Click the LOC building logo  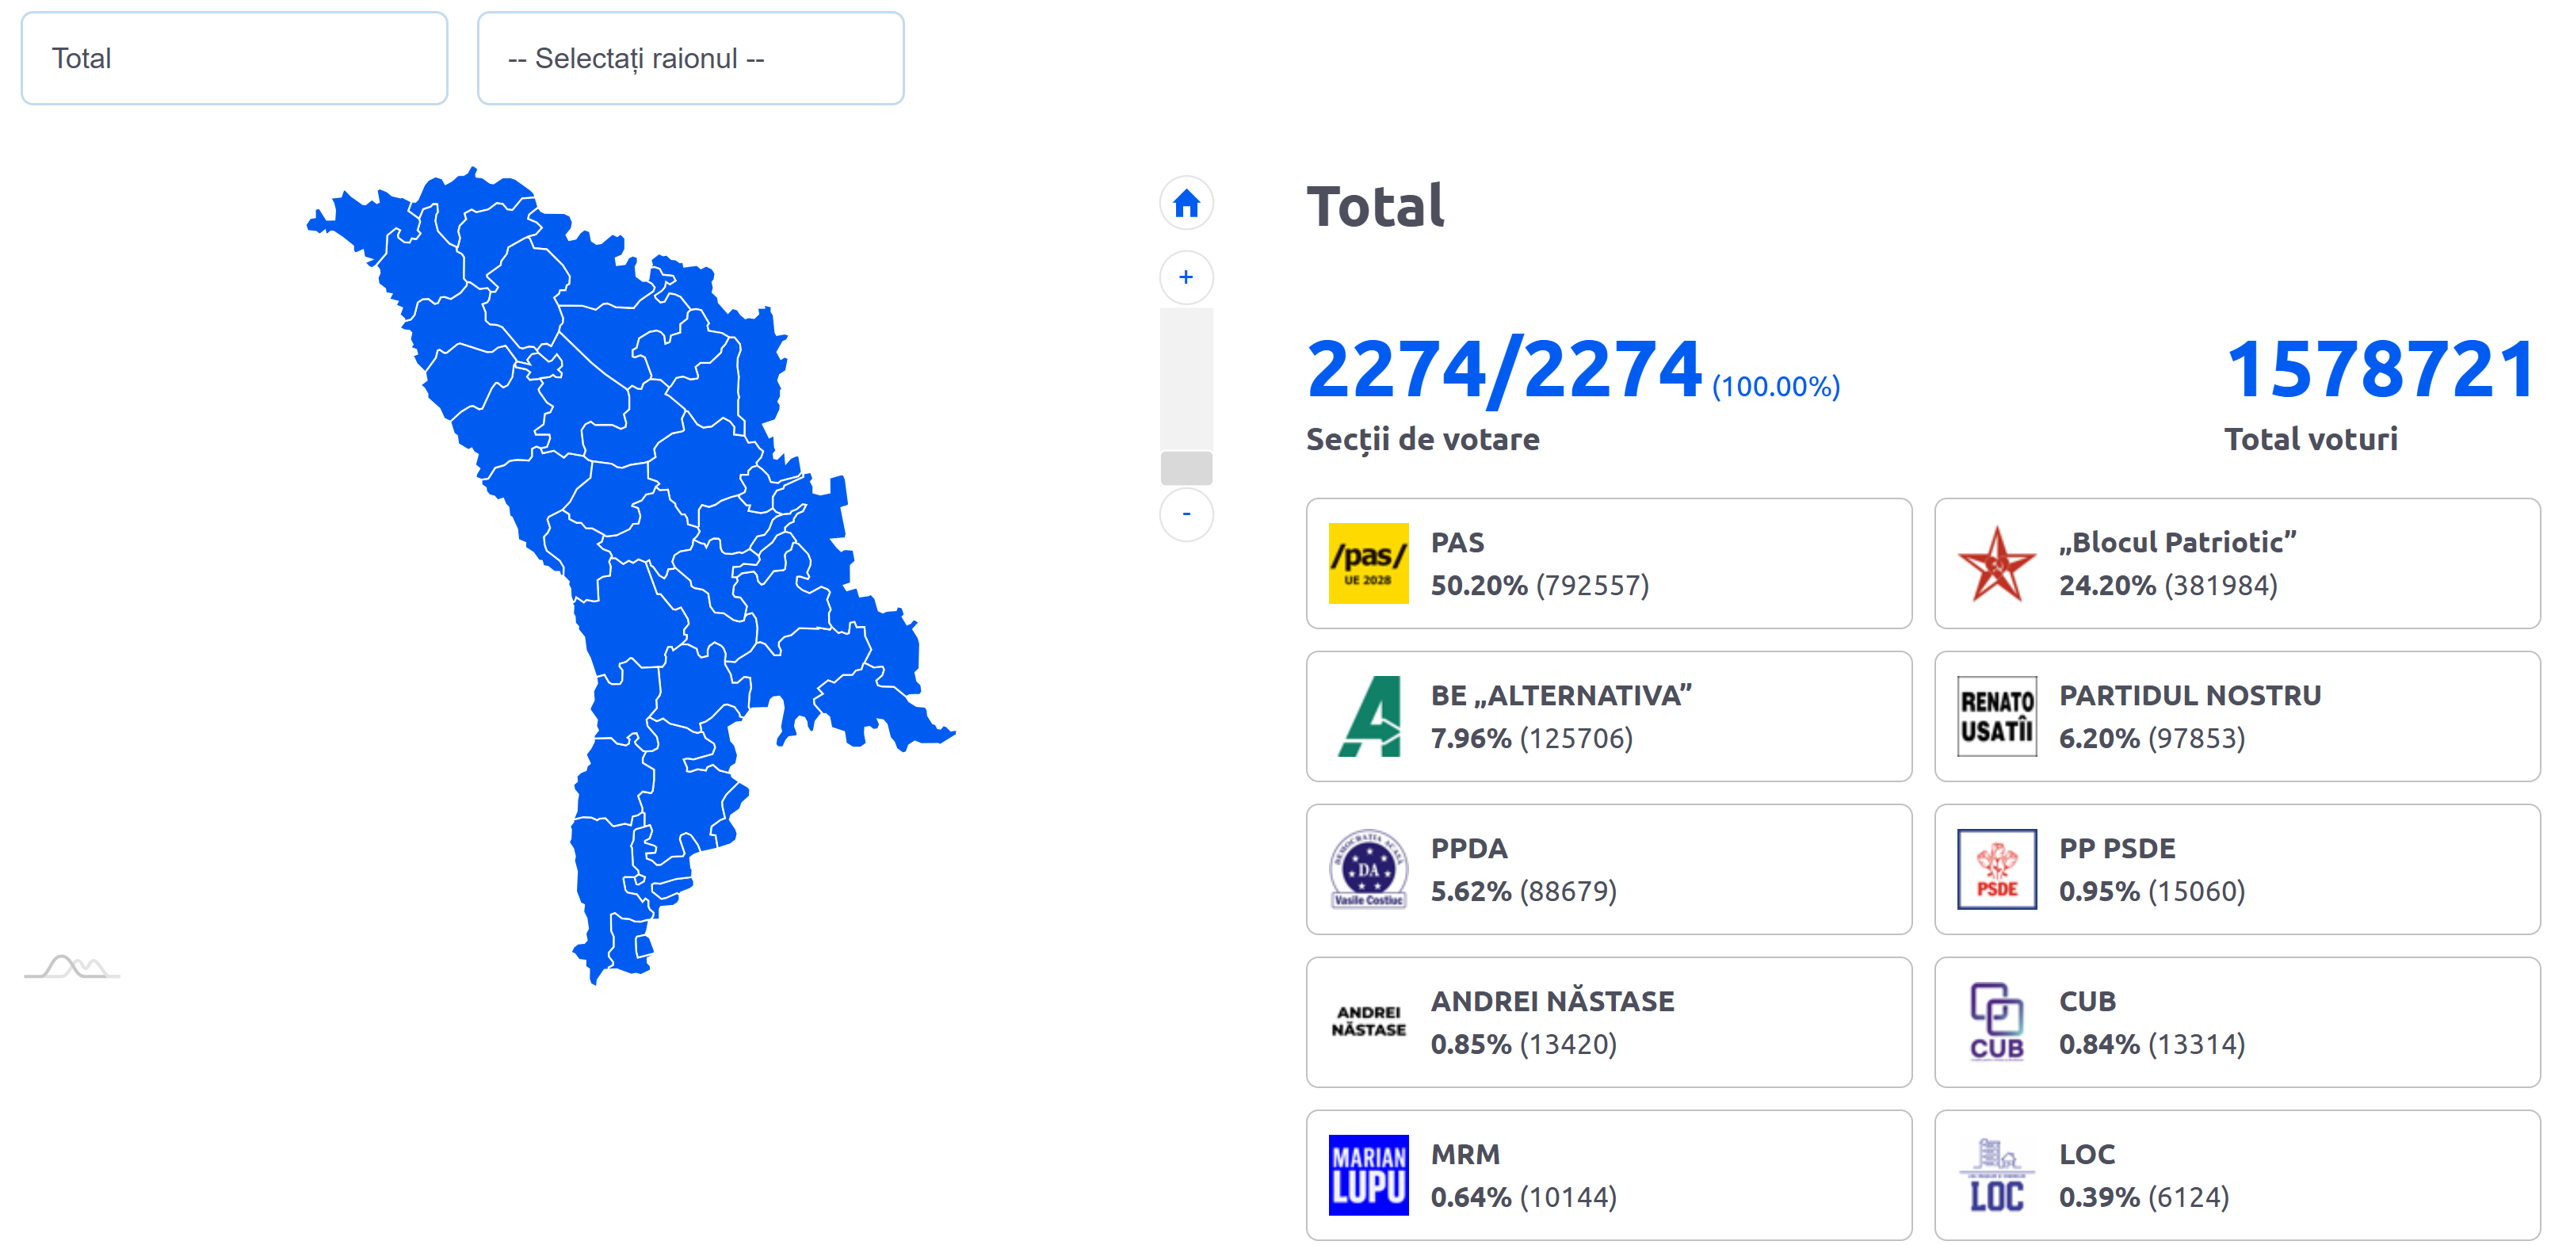click(x=1995, y=1174)
